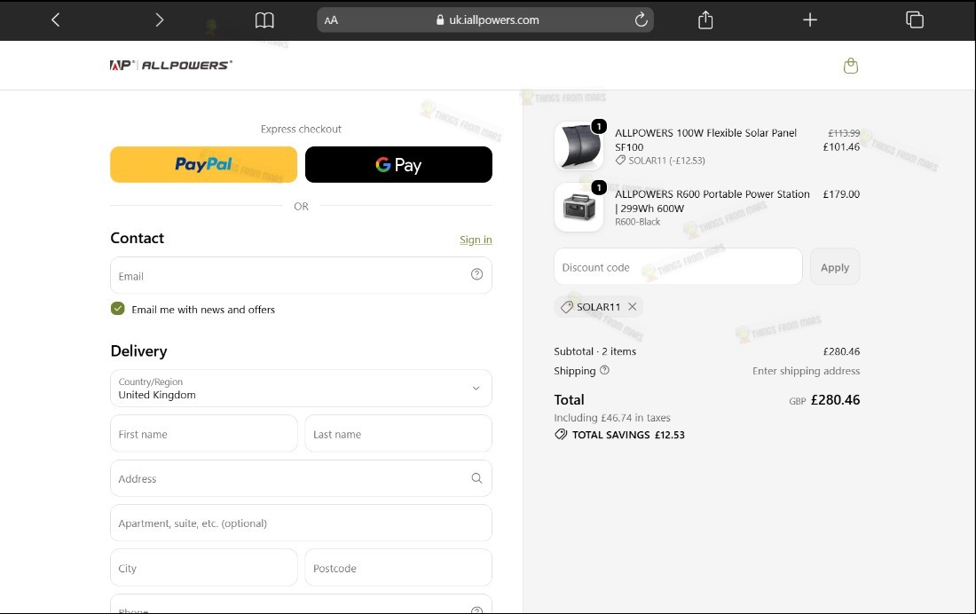Click the struck-through £113.99 price
The height and width of the screenshot is (614, 976).
pyautogui.click(x=844, y=133)
